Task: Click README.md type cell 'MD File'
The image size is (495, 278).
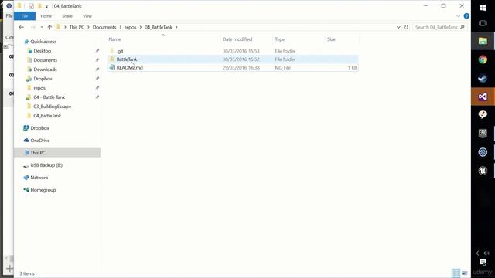Action: pyautogui.click(x=283, y=67)
